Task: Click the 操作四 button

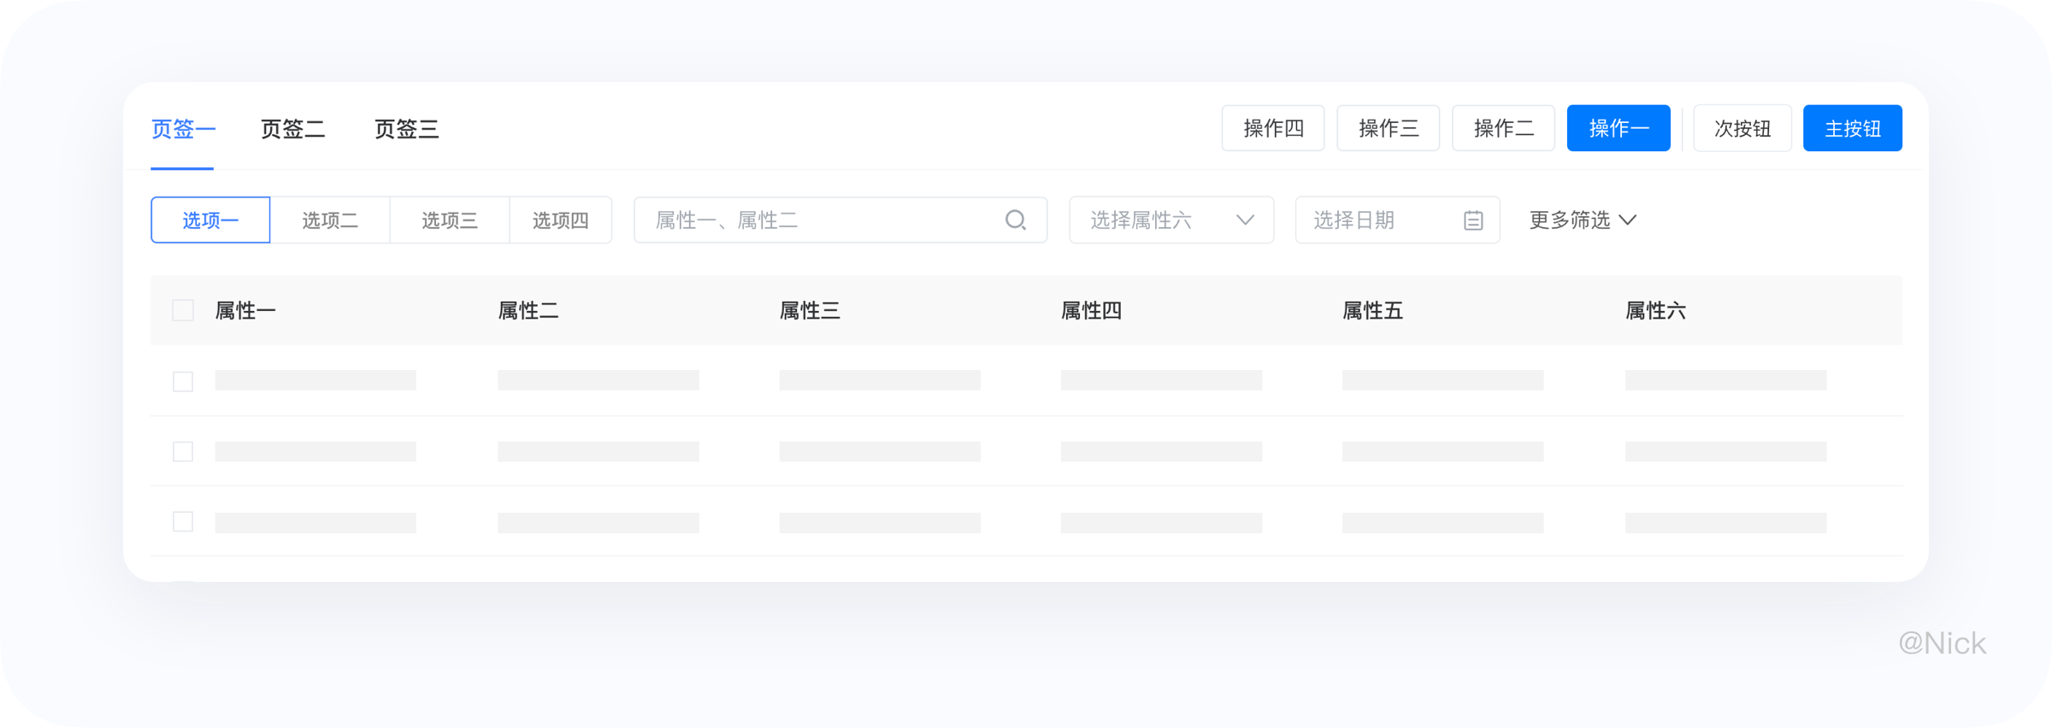Action: pyautogui.click(x=1273, y=128)
